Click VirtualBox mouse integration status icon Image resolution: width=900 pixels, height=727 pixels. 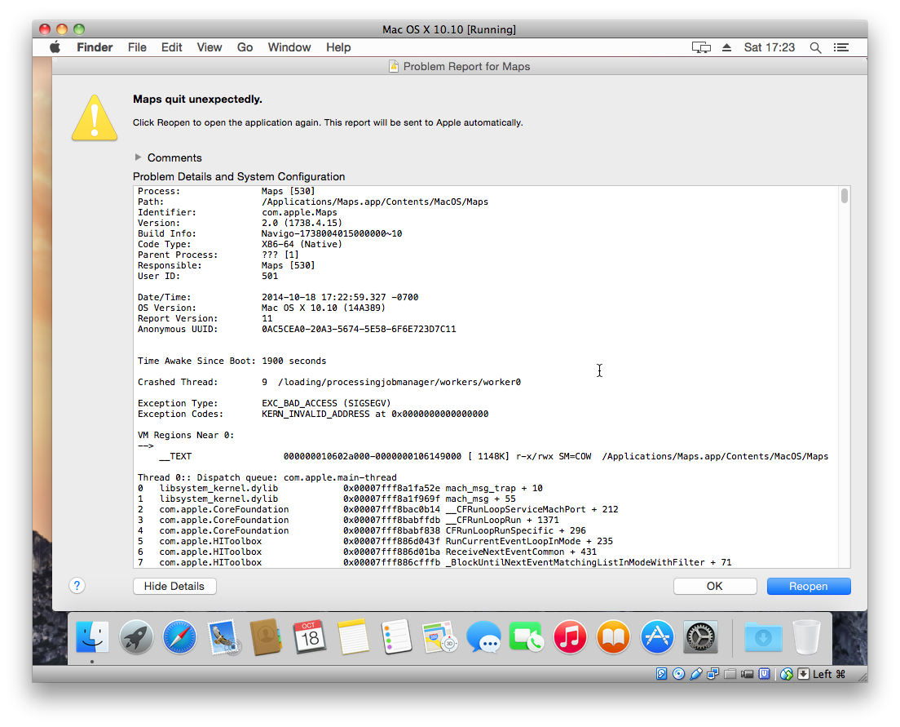click(x=787, y=674)
